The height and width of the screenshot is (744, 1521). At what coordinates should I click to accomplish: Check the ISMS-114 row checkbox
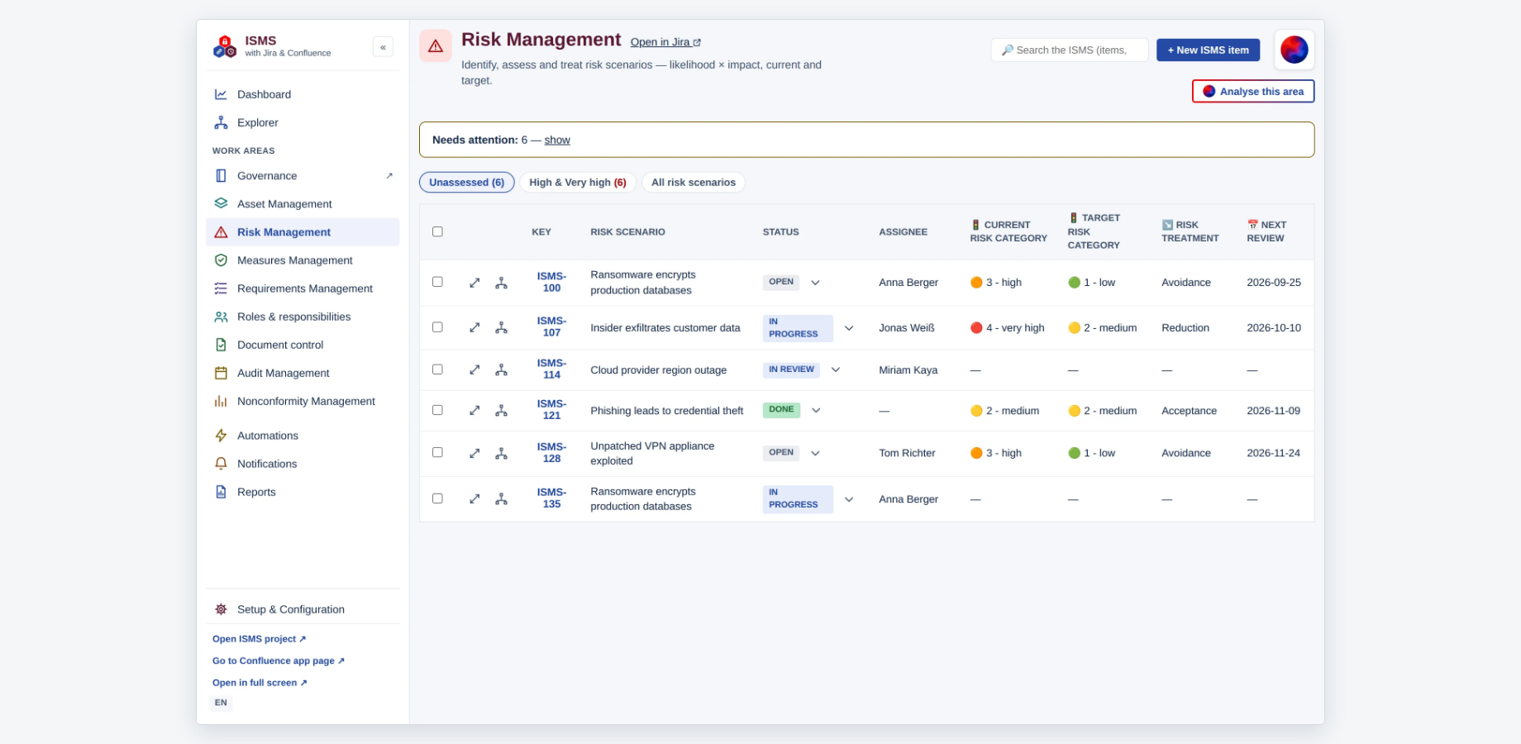(x=437, y=370)
